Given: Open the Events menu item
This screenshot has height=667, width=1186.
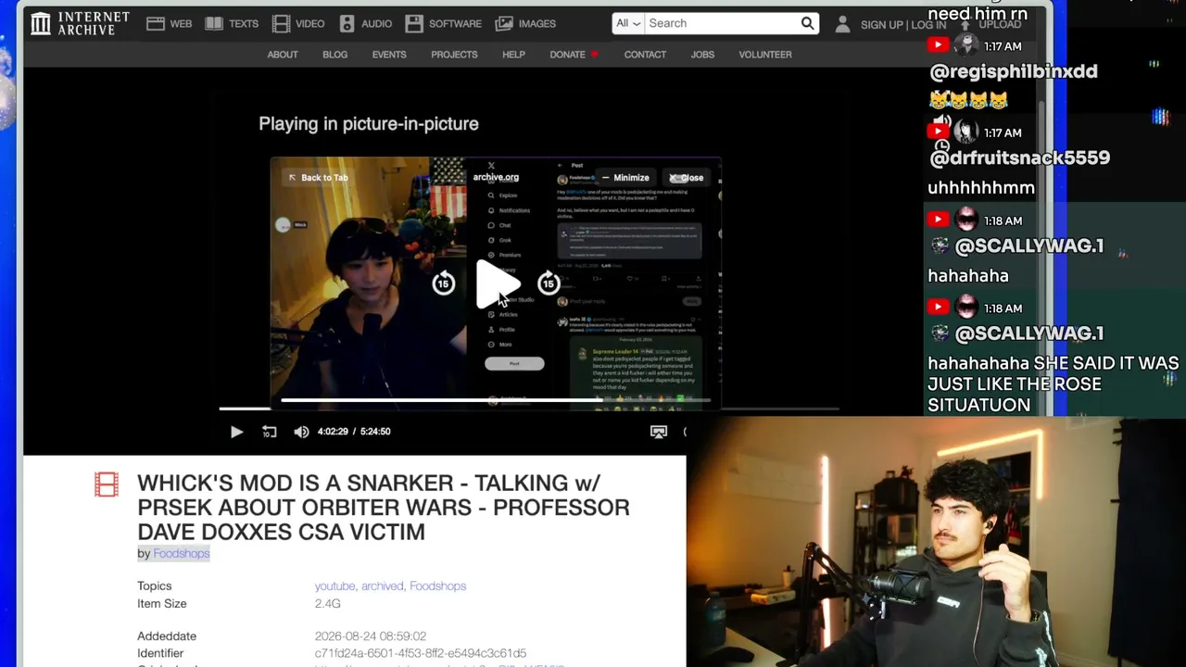Looking at the screenshot, I should [389, 55].
